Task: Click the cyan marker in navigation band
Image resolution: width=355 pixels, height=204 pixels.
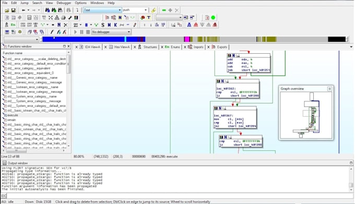Action: coord(125,39)
